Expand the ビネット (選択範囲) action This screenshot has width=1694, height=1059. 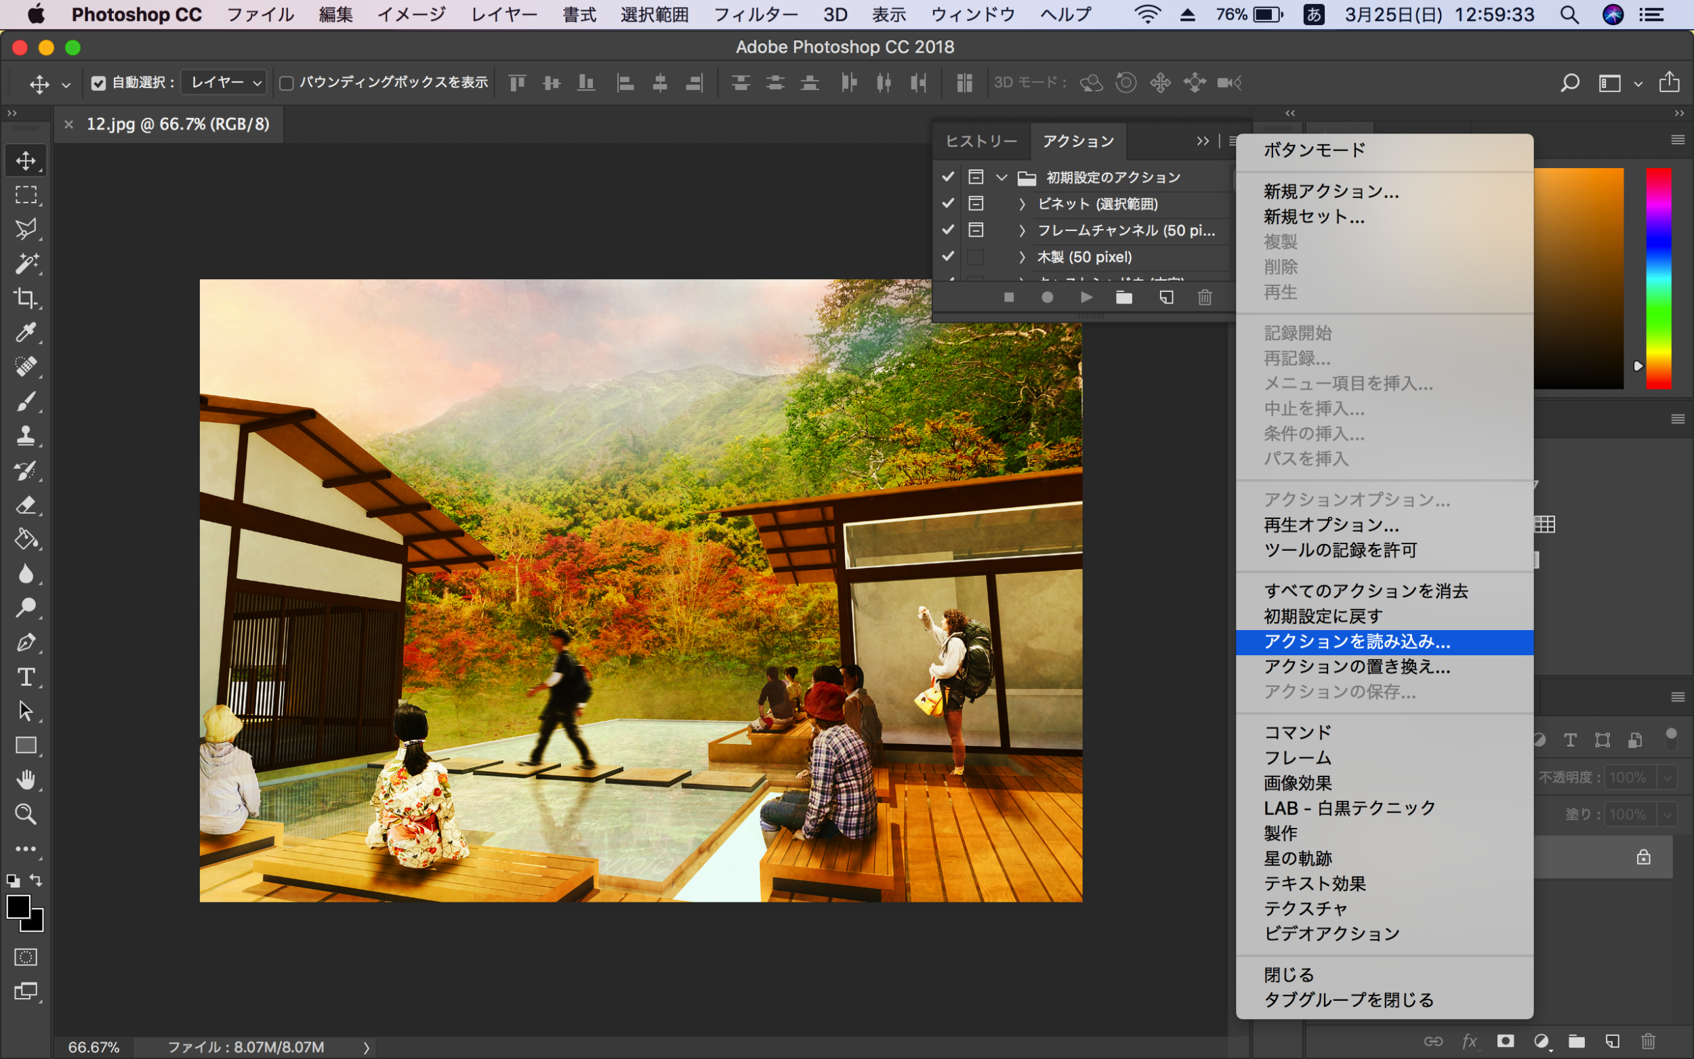point(1022,204)
